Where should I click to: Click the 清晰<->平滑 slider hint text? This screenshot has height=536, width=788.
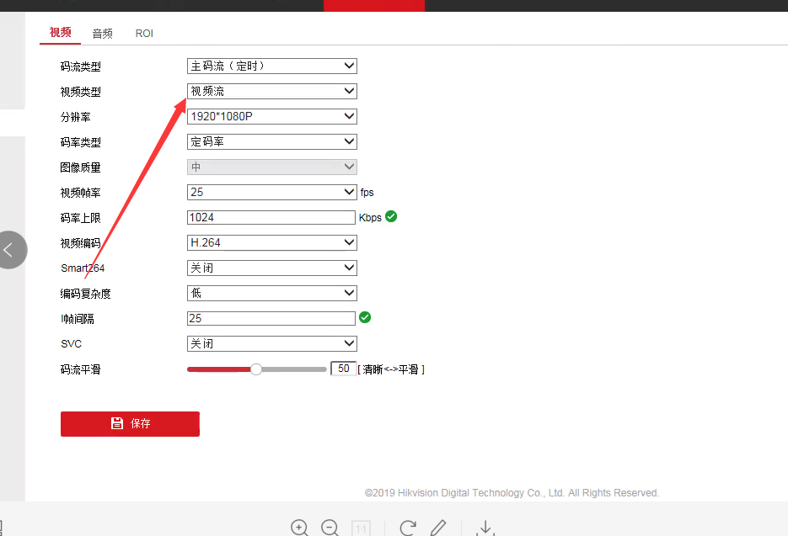pos(391,369)
